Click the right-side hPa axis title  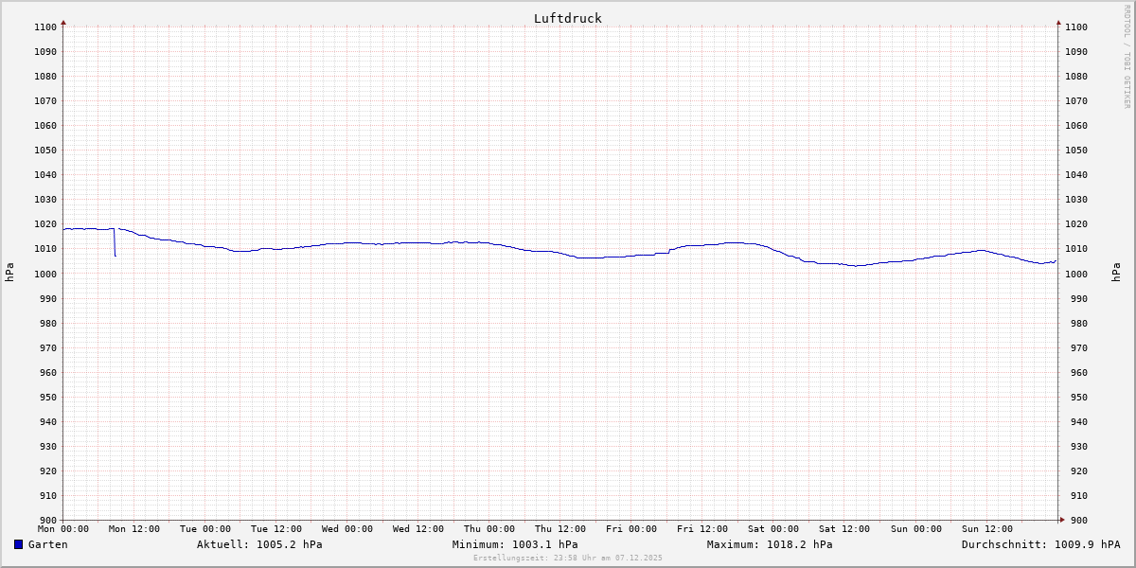point(1115,272)
